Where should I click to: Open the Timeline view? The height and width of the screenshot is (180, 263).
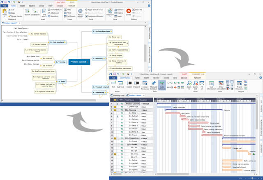pos(119,10)
